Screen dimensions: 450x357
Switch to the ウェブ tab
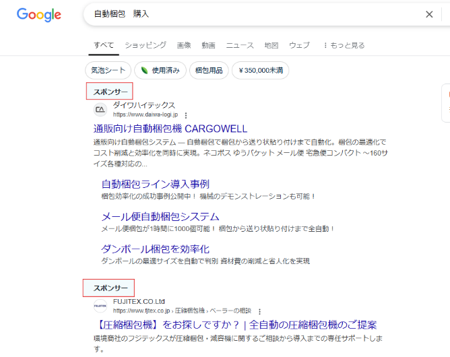pos(299,45)
